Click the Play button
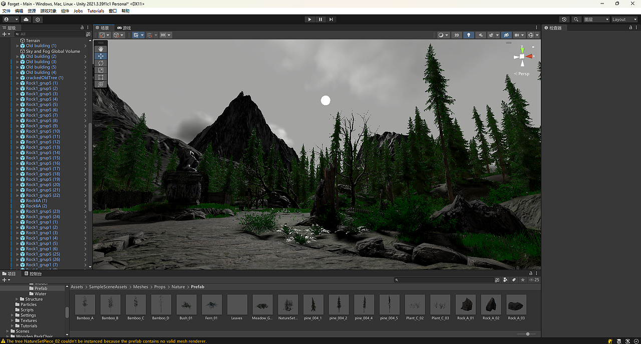This screenshot has width=641, height=344. click(x=309, y=20)
